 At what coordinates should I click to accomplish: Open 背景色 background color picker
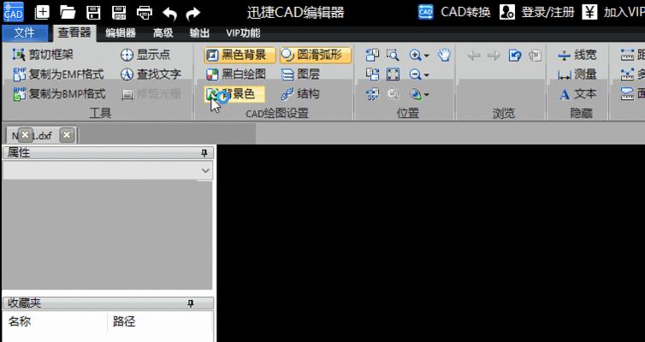pyautogui.click(x=234, y=94)
